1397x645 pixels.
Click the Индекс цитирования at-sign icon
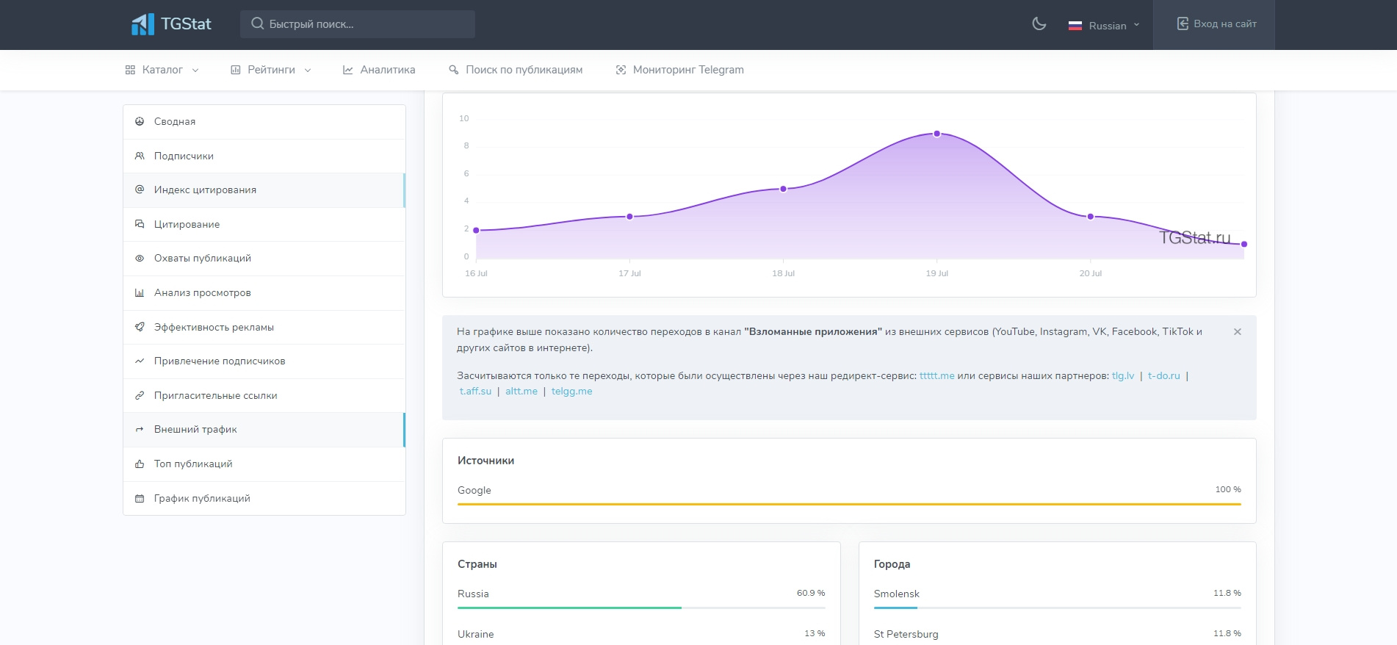[x=140, y=190]
